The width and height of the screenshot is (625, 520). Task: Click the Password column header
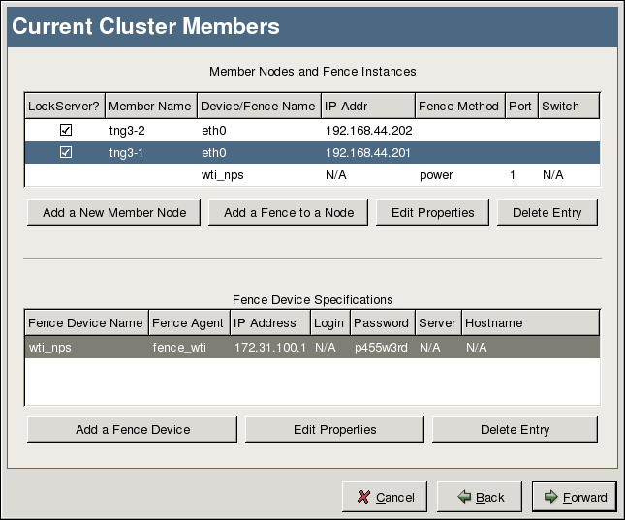click(381, 322)
